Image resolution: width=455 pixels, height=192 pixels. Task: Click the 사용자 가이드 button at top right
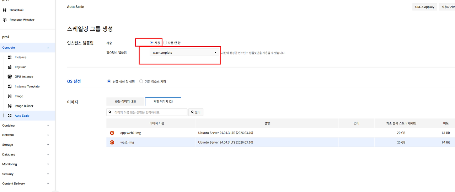point(448,7)
